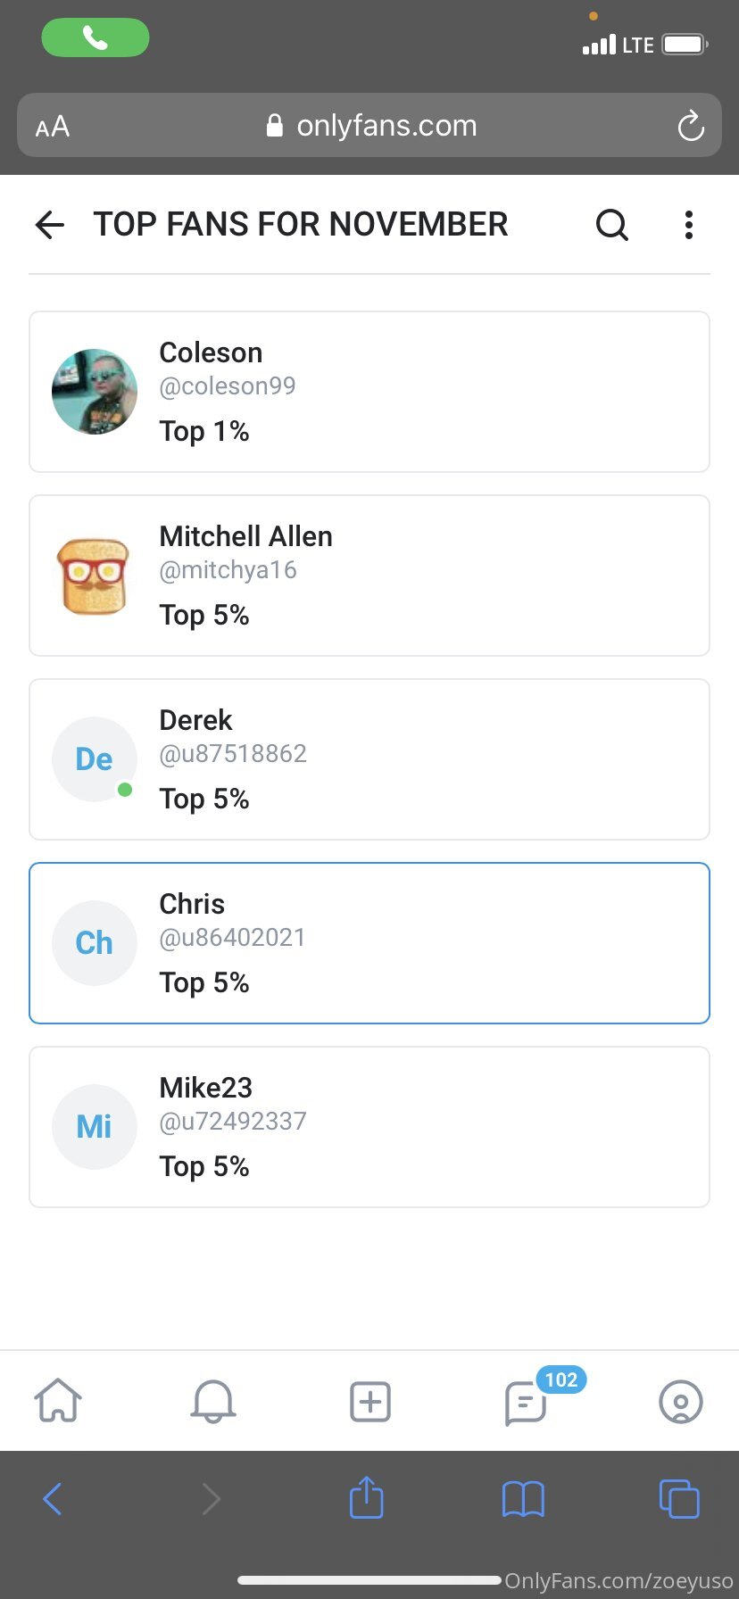Tap Safari back chevron
Viewport: 739px width, 1599px height.
53,1499
